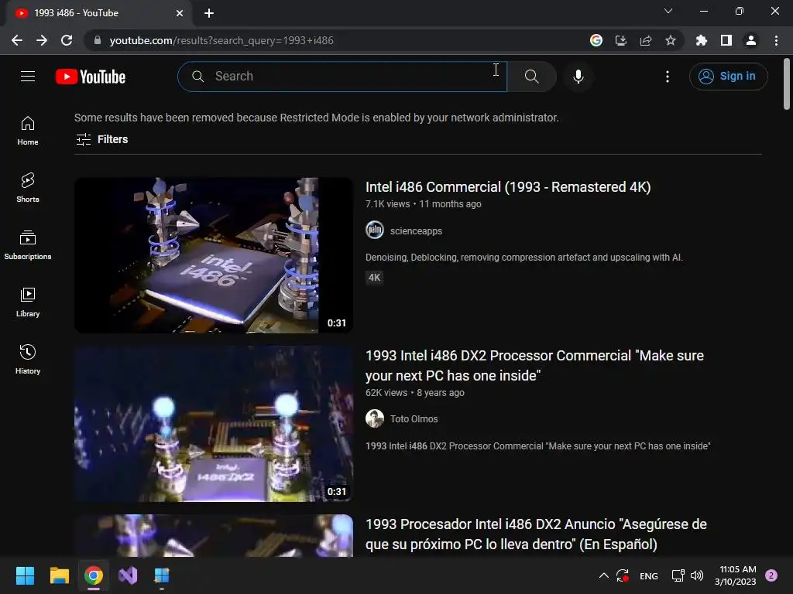This screenshot has width=793, height=594.
Task: Click ENG language indicator
Action: [649, 575]
